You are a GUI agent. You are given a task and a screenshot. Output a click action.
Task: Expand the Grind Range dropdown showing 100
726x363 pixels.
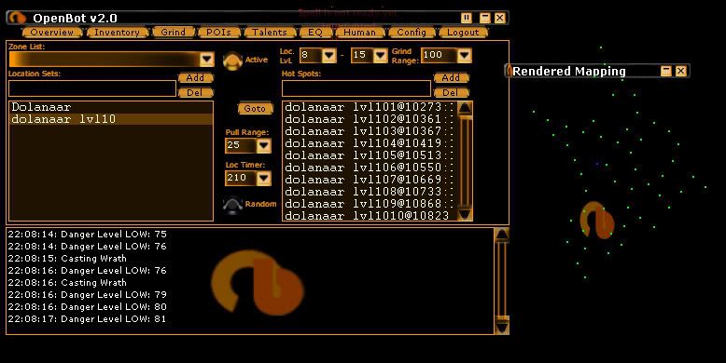(464, 55)
